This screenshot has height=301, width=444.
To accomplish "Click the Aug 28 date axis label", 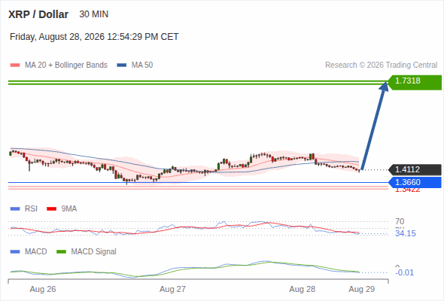I will click(302, 290).
